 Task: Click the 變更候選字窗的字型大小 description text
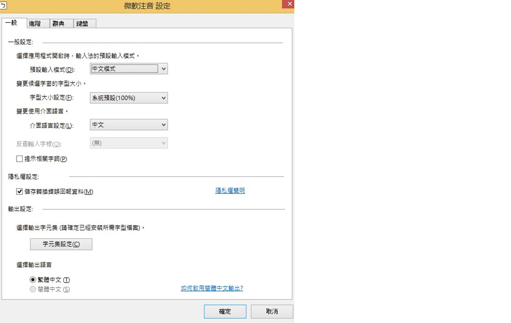pos(51,84)
